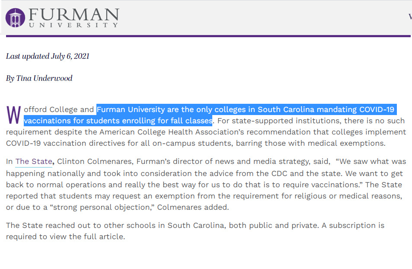
Task: Click the purple horizontal divider under the header
Action: [x=208, y=36]
